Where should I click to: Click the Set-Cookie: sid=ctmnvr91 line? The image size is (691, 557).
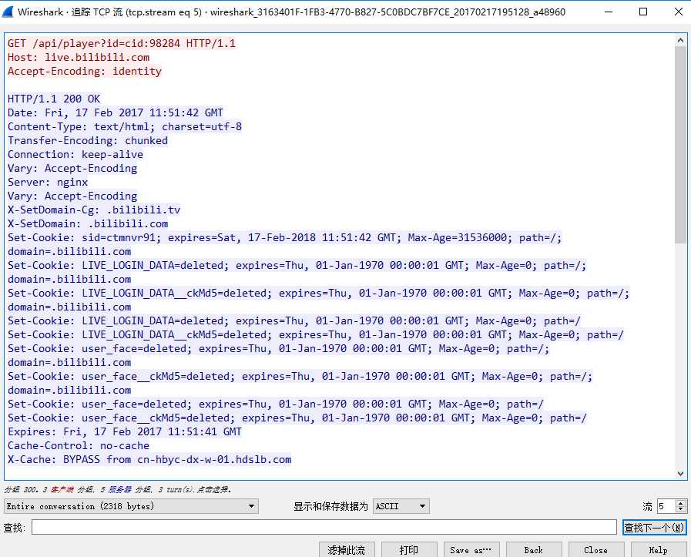pyautogui.click(x=285, y=237)
